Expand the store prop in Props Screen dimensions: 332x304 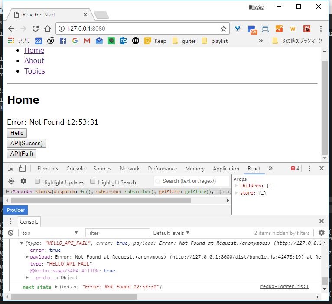coord(236,193)
